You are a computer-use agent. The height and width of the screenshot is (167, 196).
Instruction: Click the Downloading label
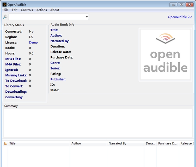coord(16,92)
